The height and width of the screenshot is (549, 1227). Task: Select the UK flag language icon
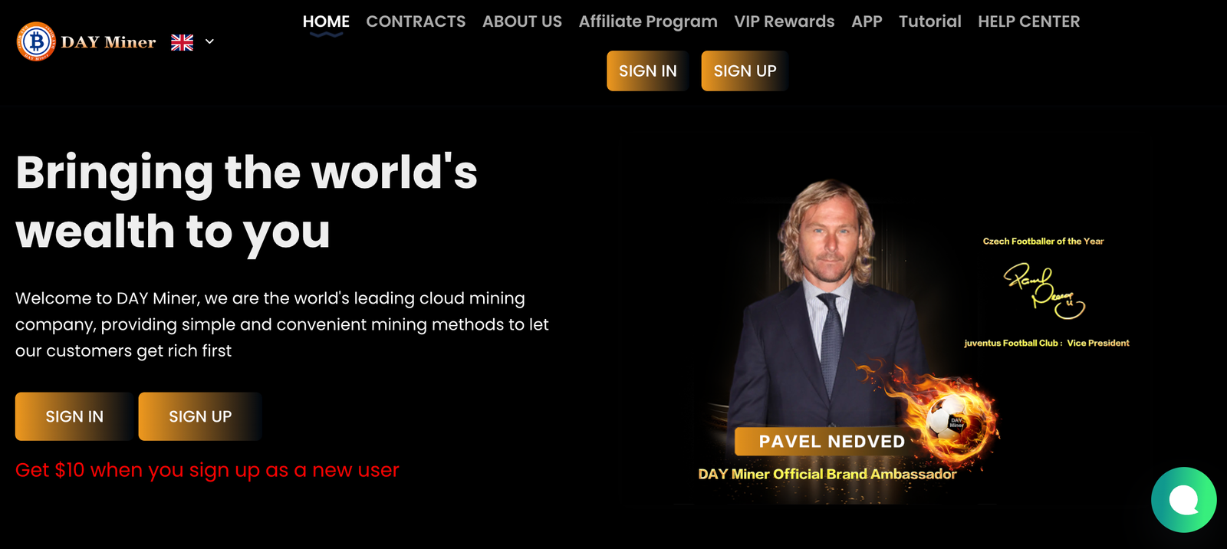coord(182,42)
